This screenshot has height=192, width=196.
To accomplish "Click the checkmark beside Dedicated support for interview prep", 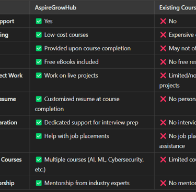I will pos(39,123).
